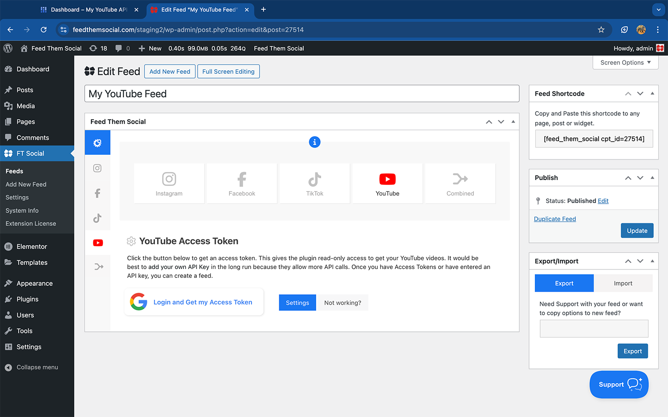668x417 pixels.
Task: Switch to the Export tab
Action: tap(564, 283)
